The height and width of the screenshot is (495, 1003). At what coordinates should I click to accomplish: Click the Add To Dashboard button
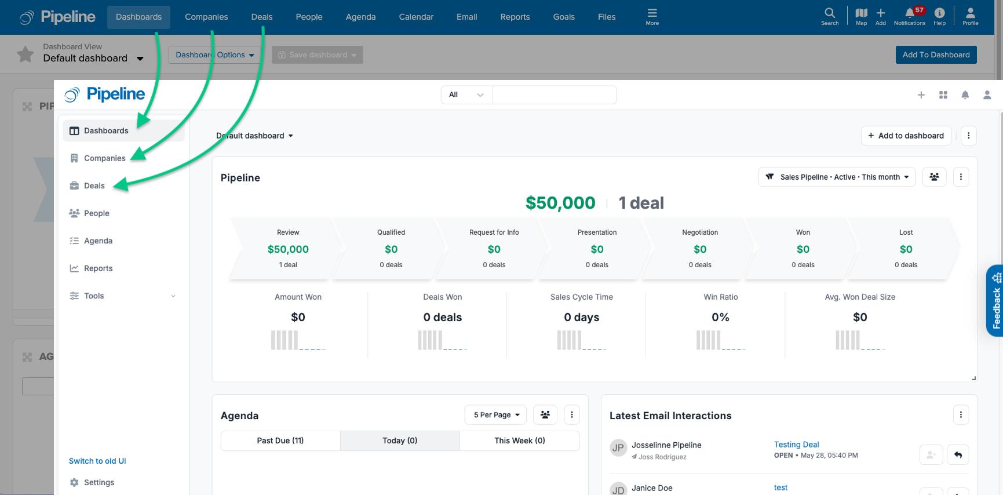coord(936,54)
